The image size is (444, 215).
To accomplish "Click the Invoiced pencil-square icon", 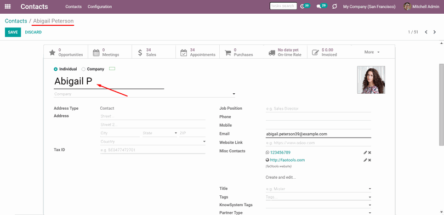I will pos(315,53).
